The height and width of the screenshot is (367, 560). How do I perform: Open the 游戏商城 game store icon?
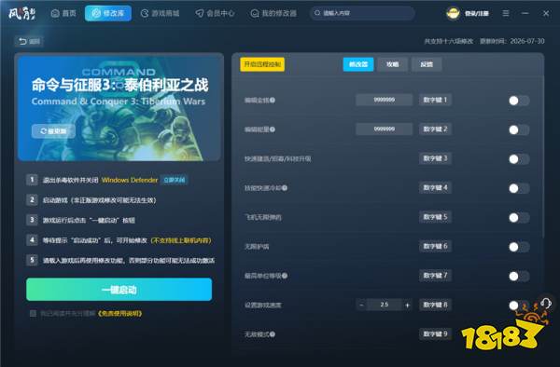point(145,14)
